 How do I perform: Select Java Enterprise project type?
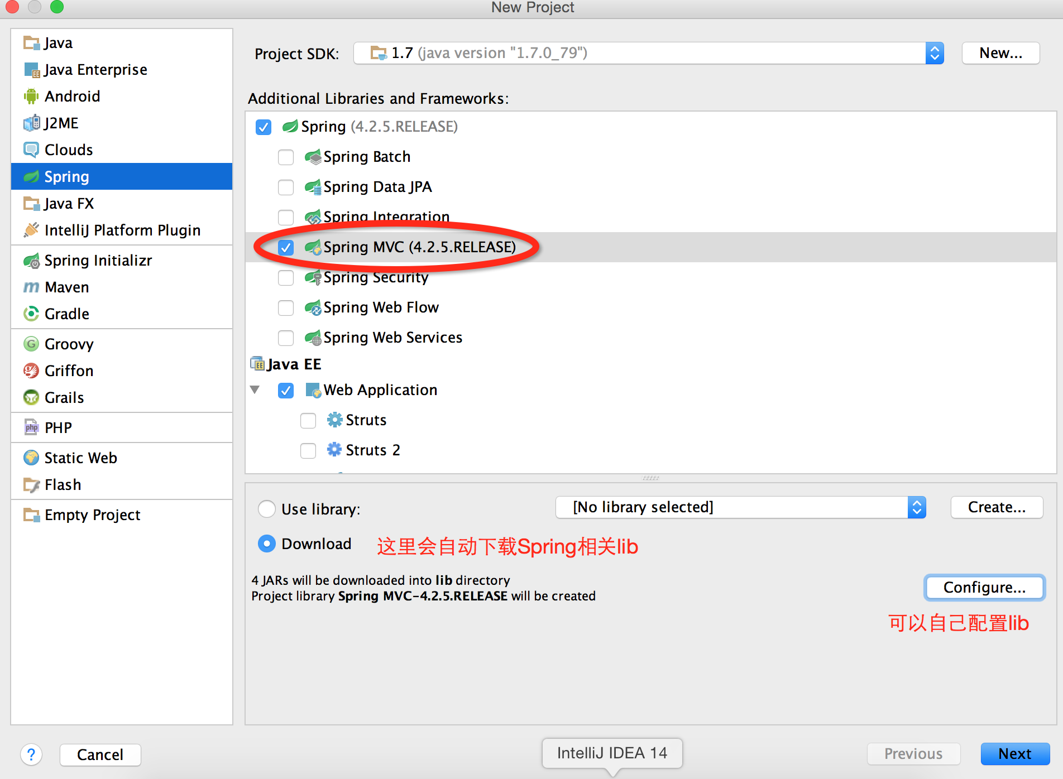pyautogui.click(x=122, y=70)
